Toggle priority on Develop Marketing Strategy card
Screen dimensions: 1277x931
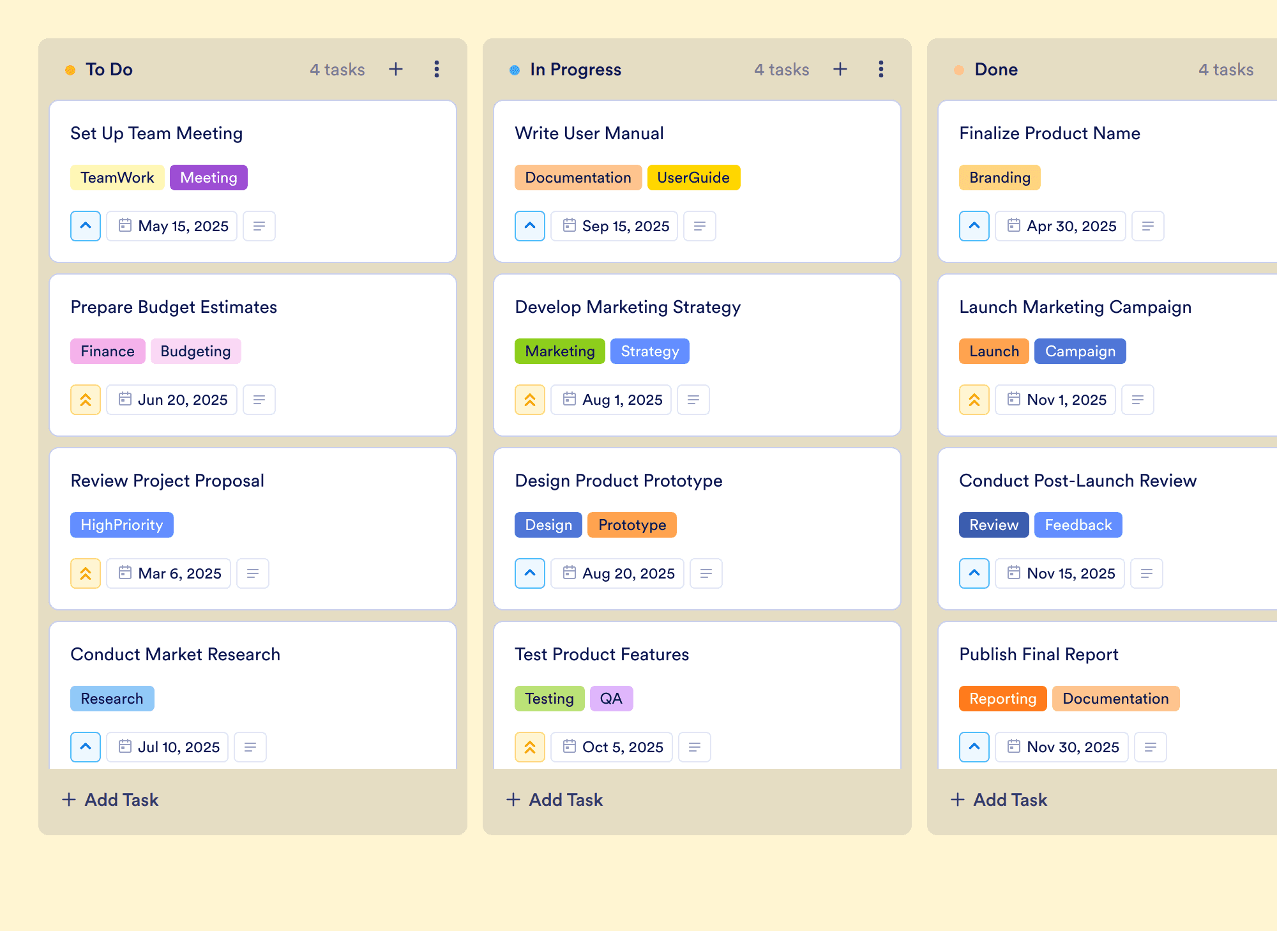click(530, 400)
